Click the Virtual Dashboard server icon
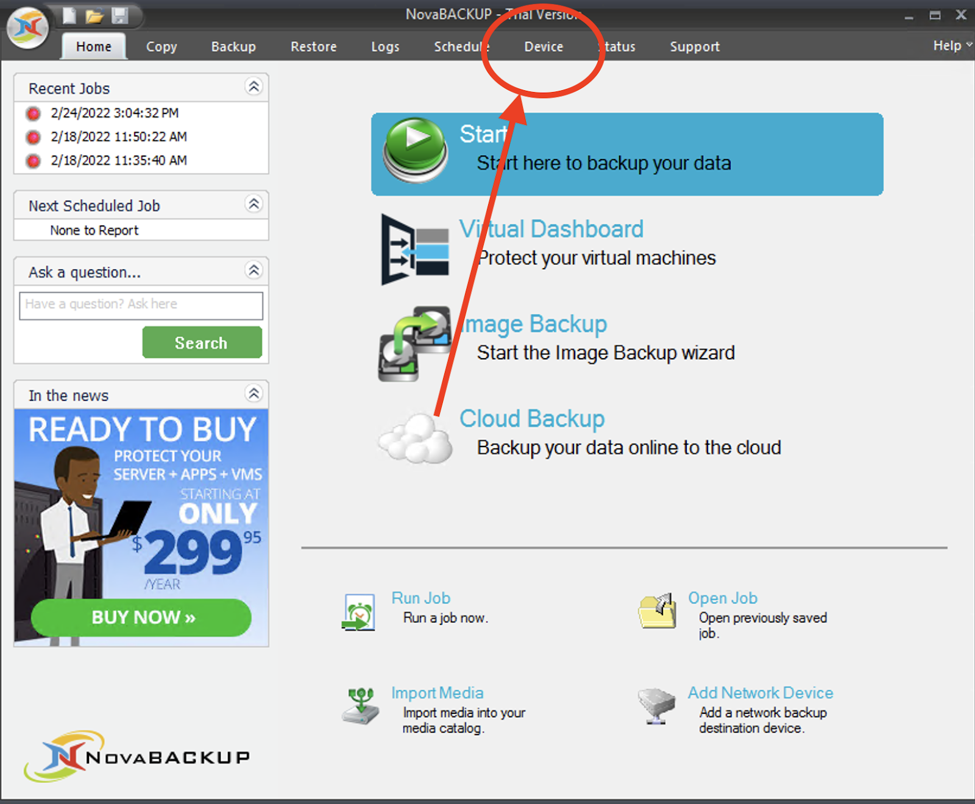Viewport: 975px width, 804px height. 416,250
